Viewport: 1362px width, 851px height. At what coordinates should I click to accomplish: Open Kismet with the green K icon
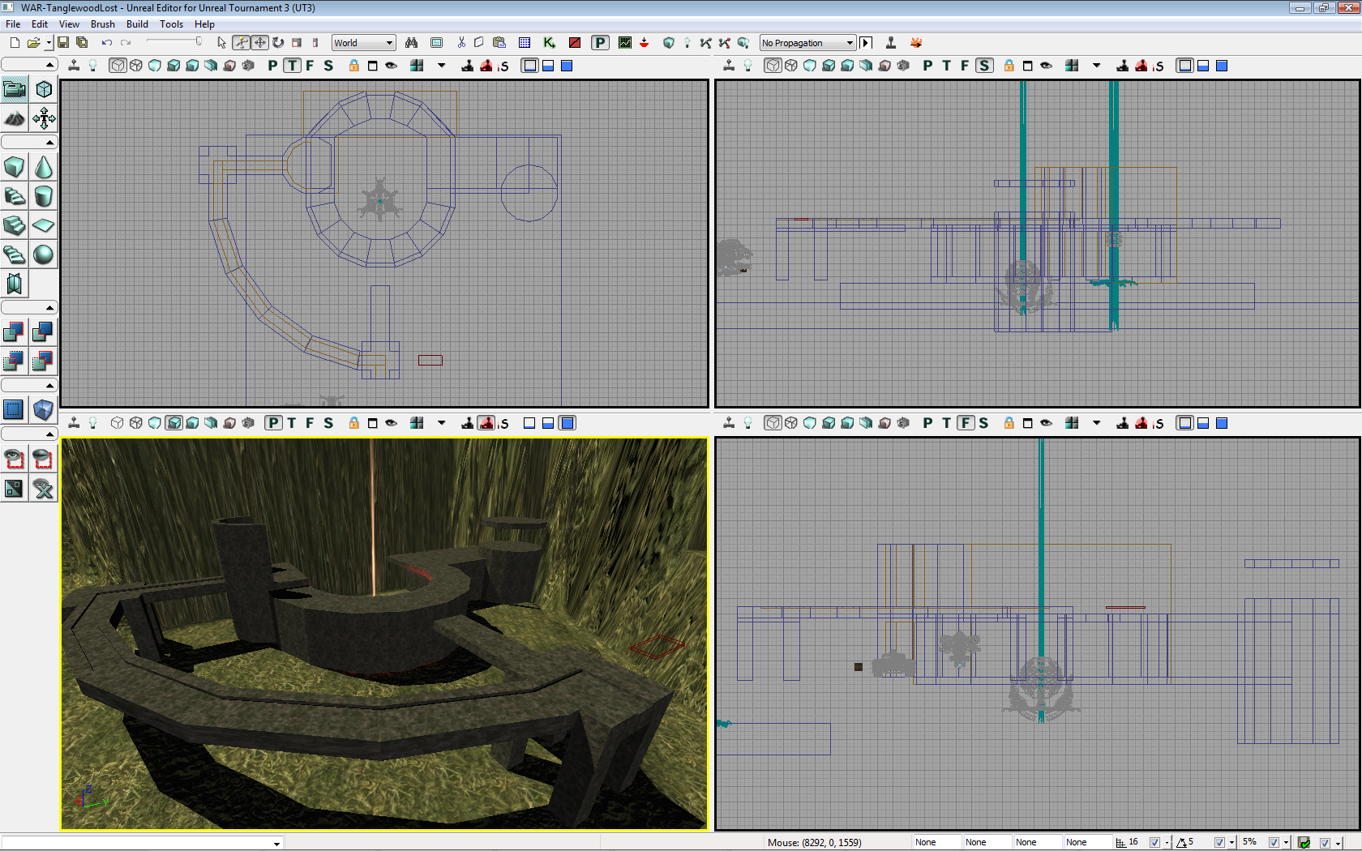[550, 43]
